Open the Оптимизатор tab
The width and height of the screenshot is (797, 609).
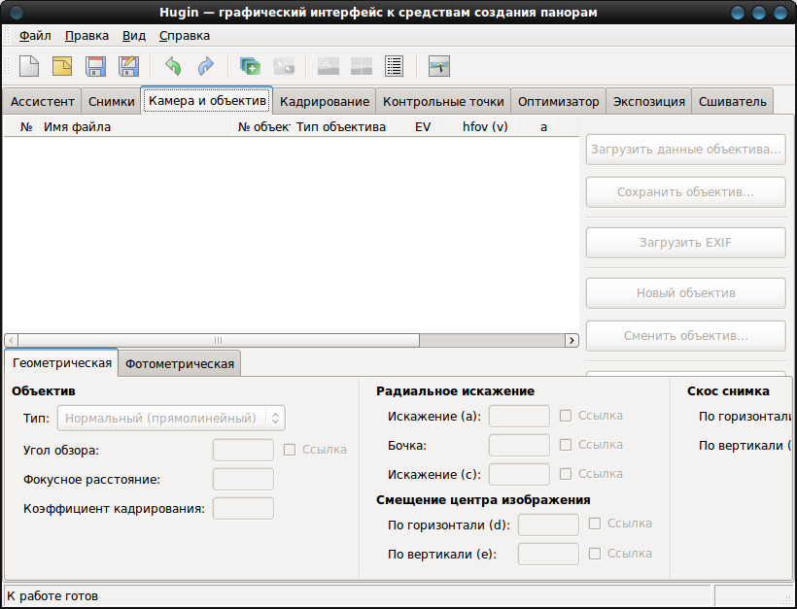pos(558,102)
